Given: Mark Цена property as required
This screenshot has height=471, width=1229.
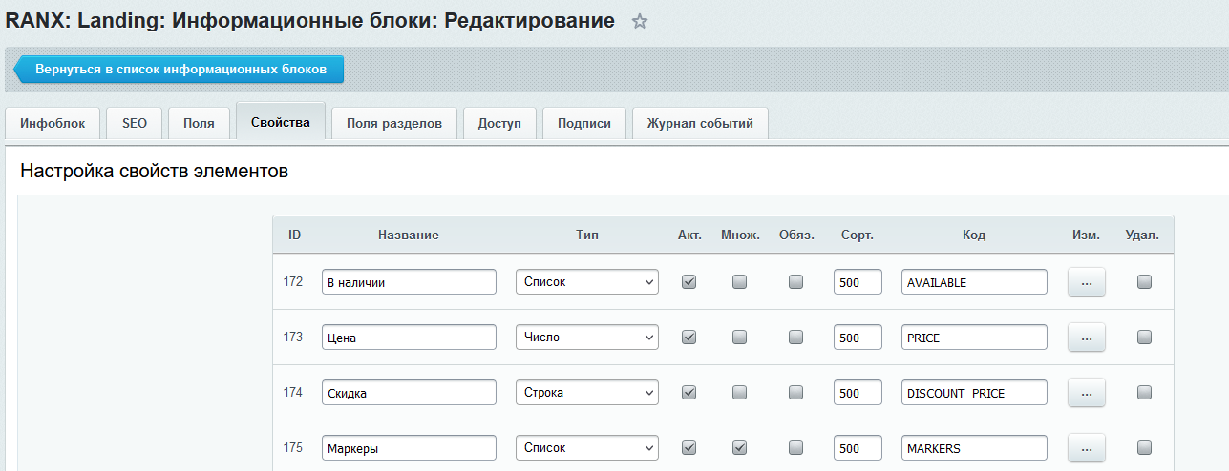Looking at the screenshot, I should 795,338.
